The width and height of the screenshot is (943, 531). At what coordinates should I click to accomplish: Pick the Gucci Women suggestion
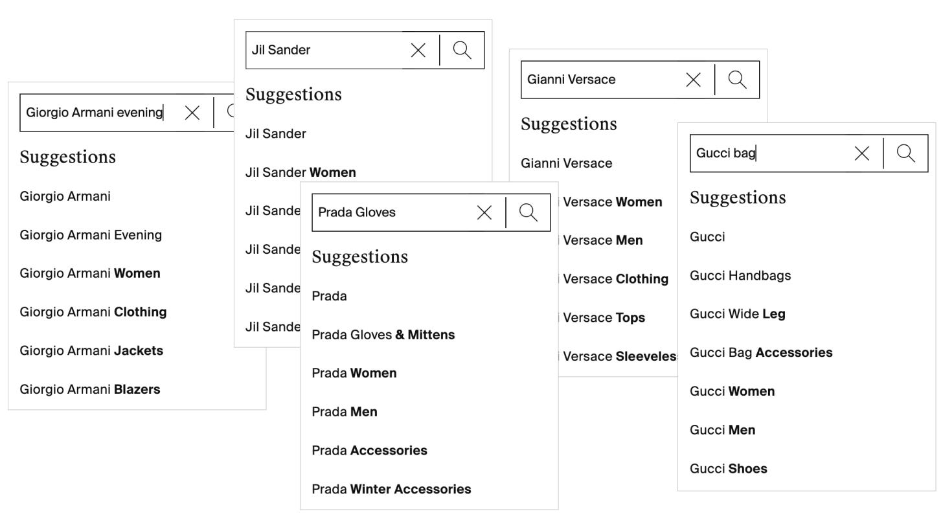click(x=733, y=392)
